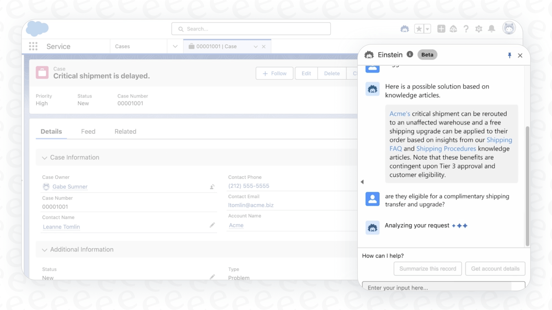Click the Setup gear icon
552x310 pixels.
coord(479,29)
